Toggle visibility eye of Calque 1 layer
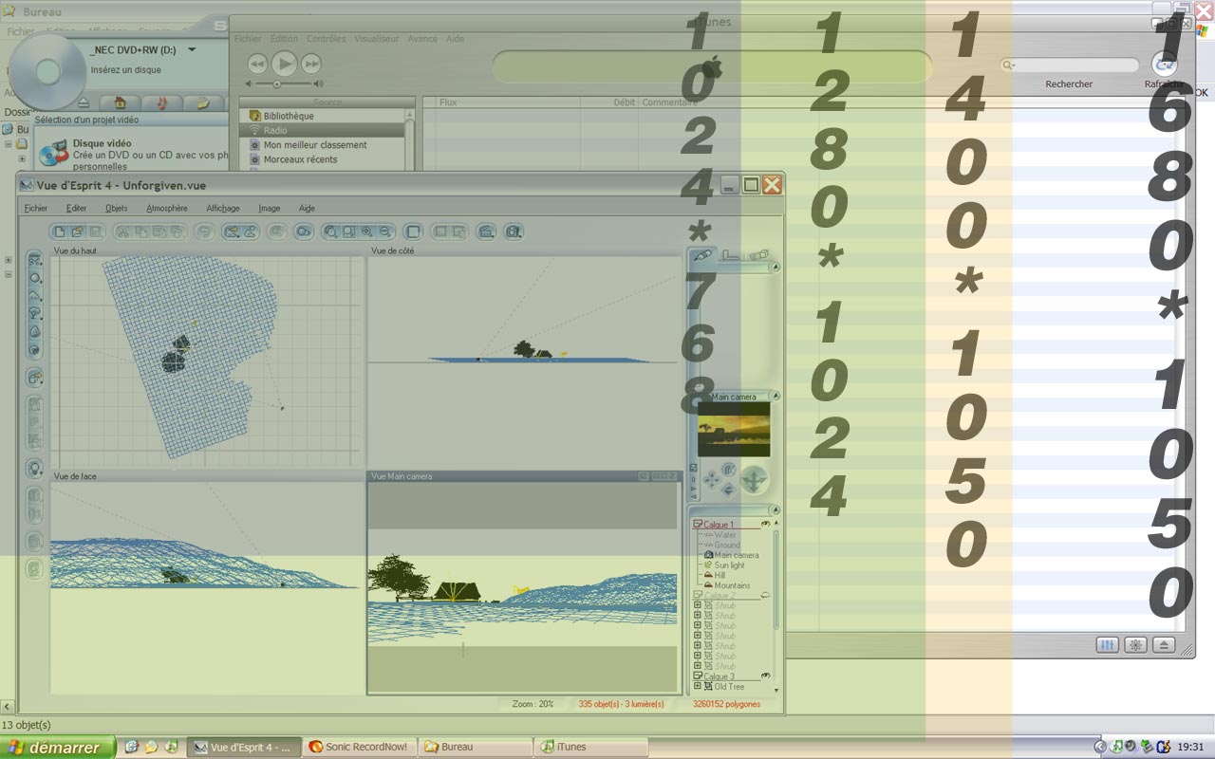 765,524
